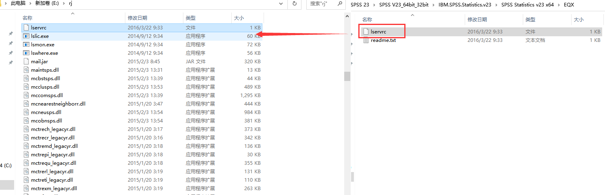Click the lservrc file icon in EQX window
Image resolution: width=605 pixels, height=195 pixels.
(x=366, y=31)
